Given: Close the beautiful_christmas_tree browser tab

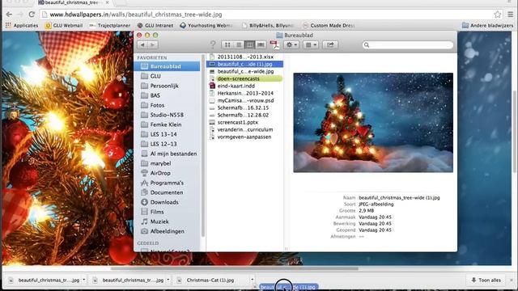Looking at the screenshot, I should (x=107, y=2).
